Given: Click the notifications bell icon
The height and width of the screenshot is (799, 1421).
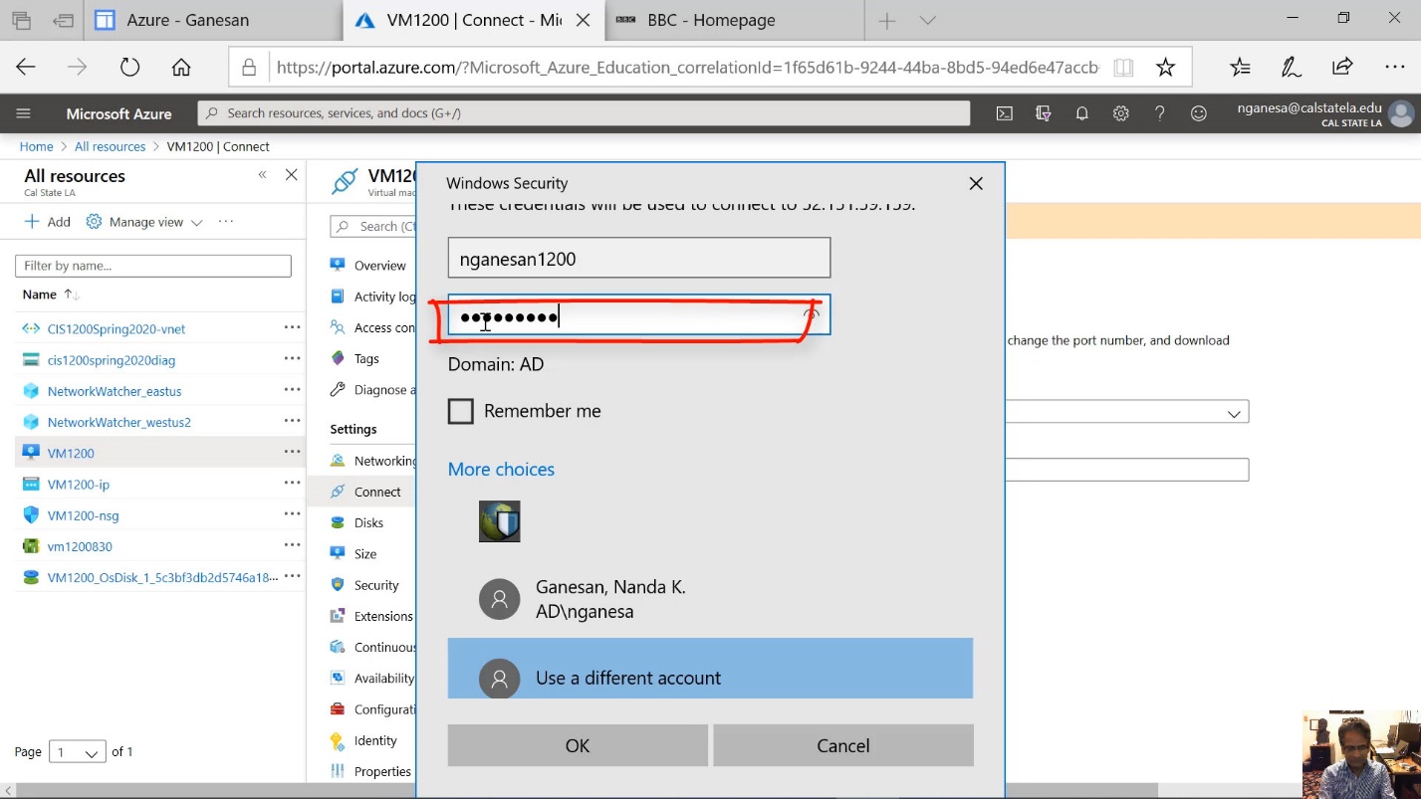Looking at the screenshot, I should pyautogui.click(x=1081, y=113).
